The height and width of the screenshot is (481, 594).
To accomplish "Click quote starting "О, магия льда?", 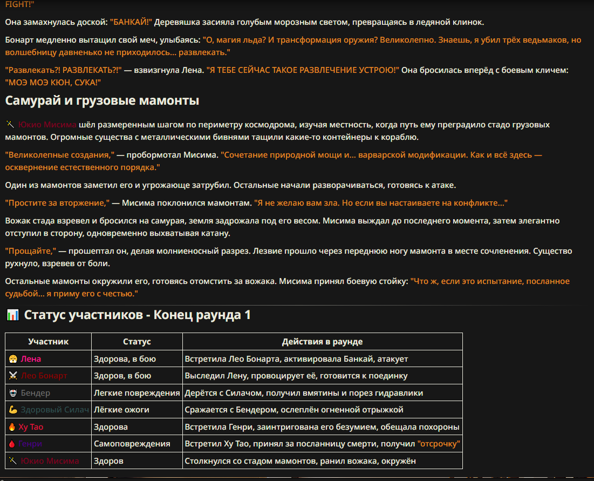I will (x=293, y=46).
